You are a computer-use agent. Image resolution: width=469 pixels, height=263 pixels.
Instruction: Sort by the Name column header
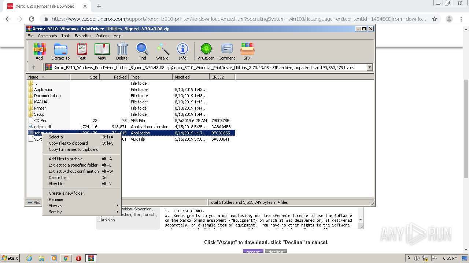[48, 77]
